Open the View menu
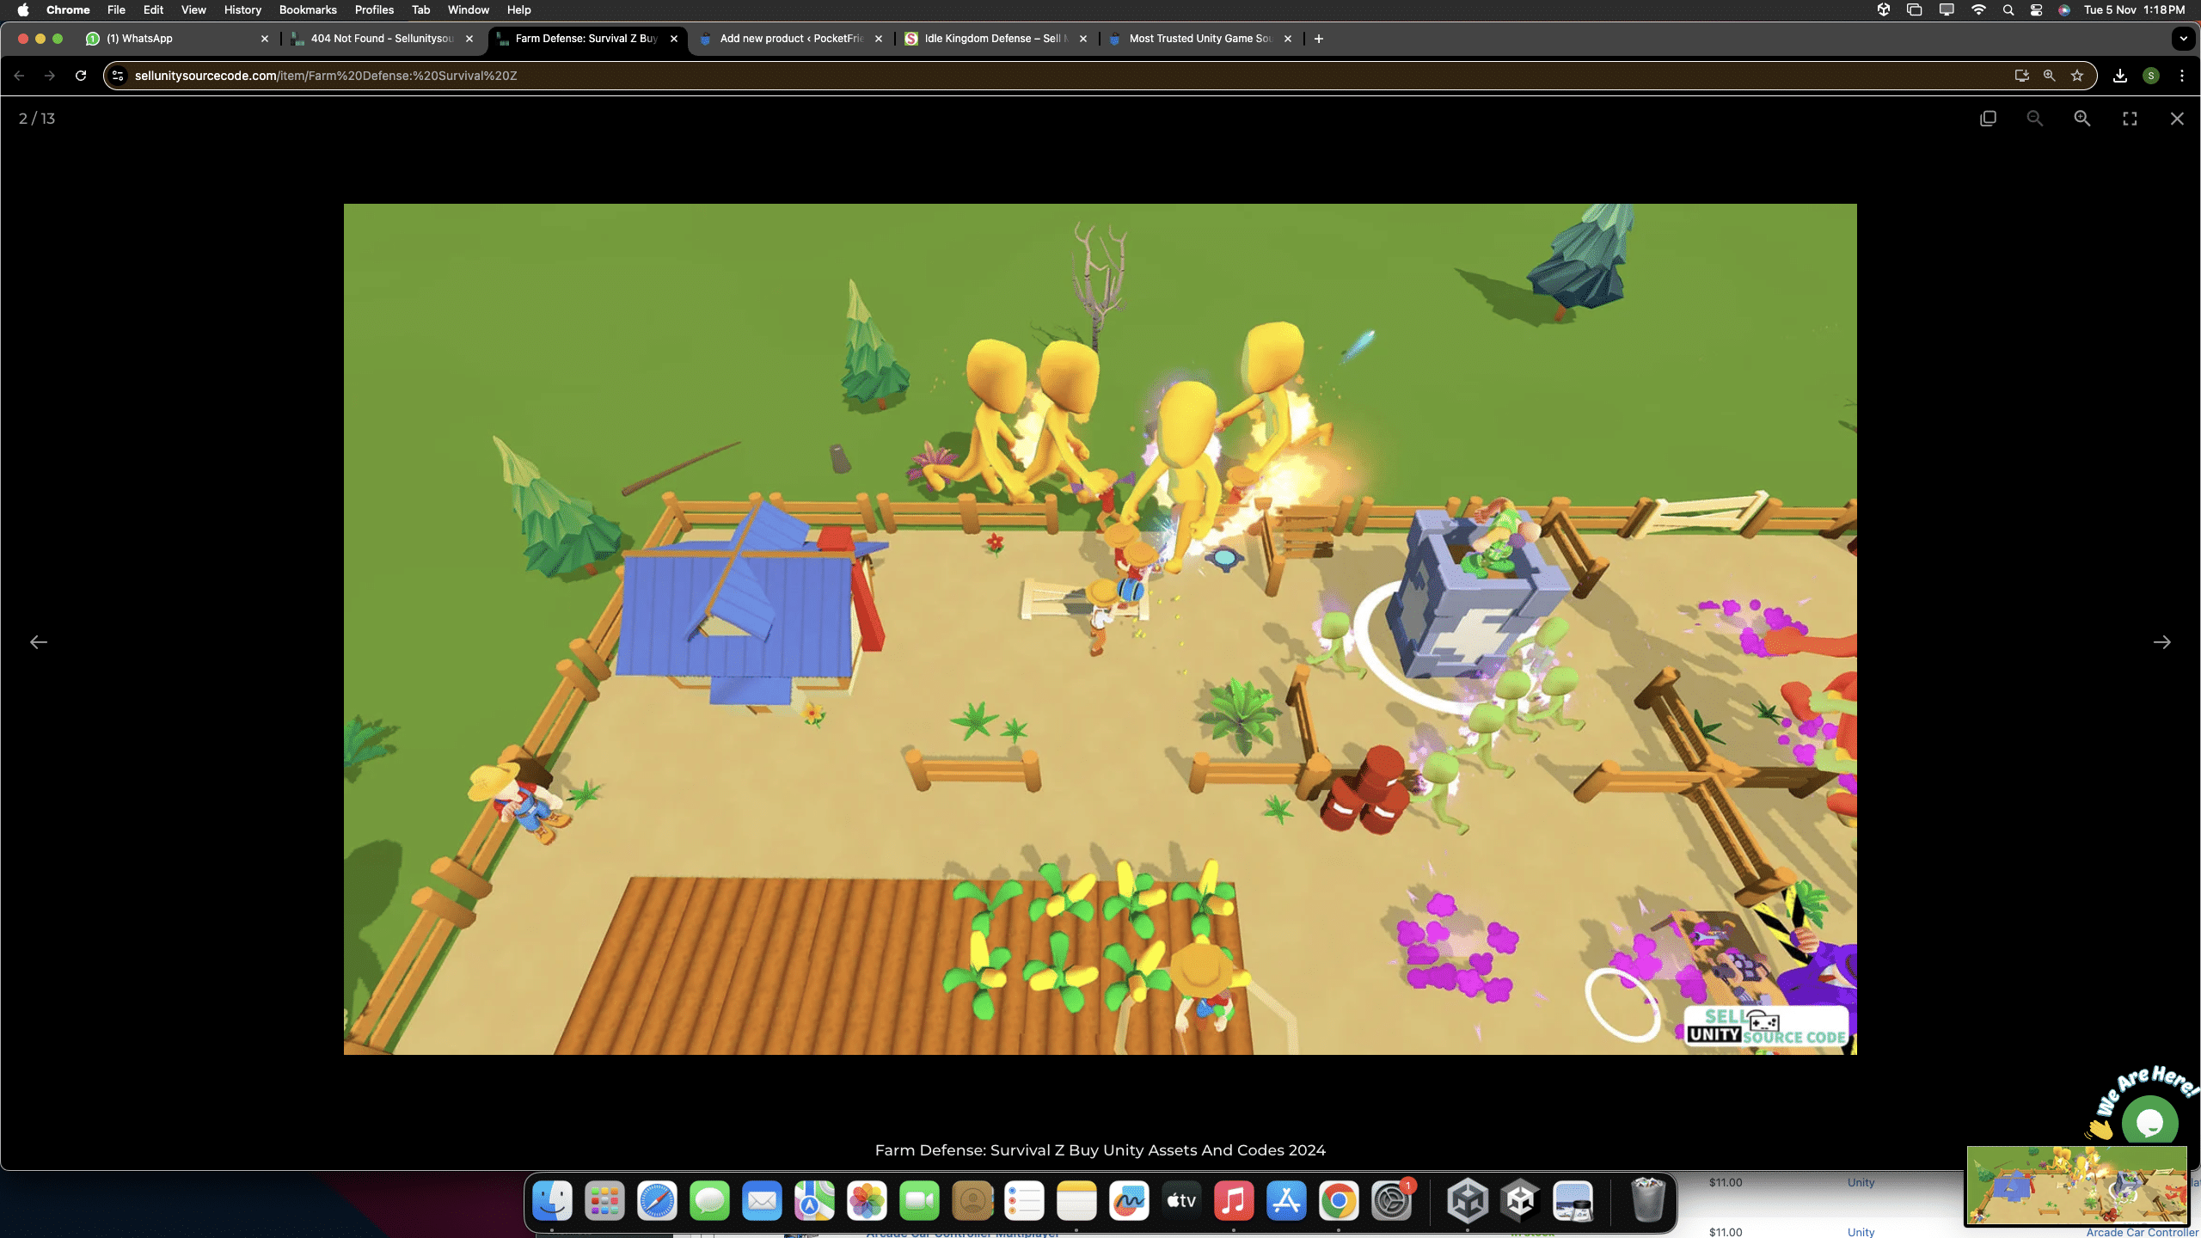2201x1238 pixels. point(193,10)
